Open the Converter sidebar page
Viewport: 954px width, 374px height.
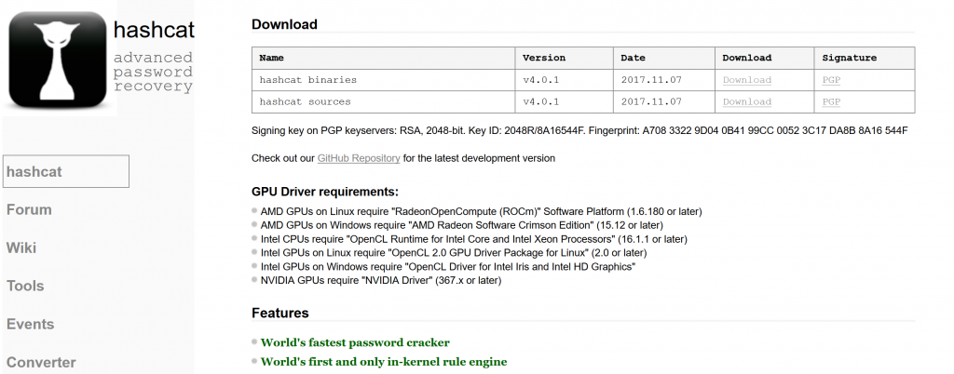point(43,362)
